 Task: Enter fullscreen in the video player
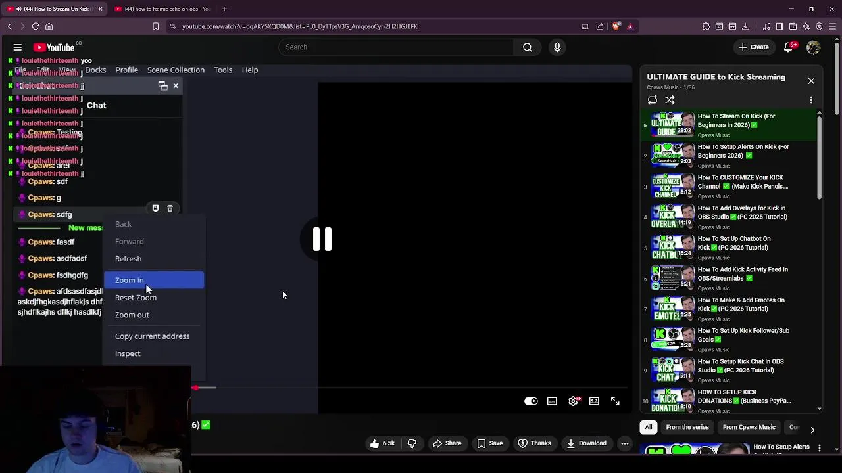point(615,401)
